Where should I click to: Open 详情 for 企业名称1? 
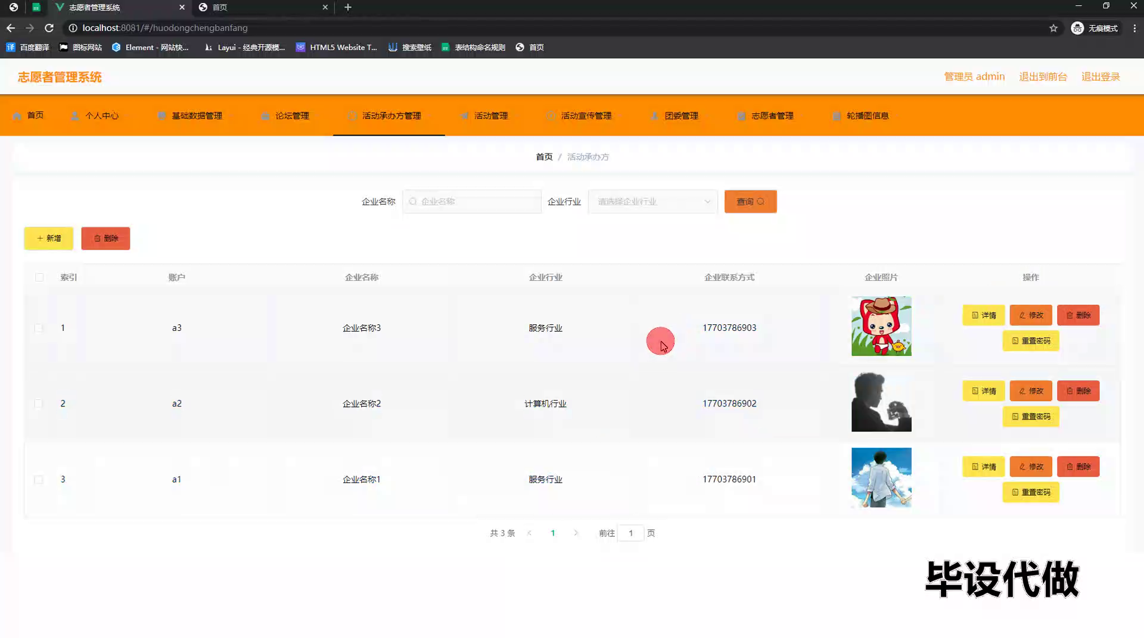click(x=984, y=467)
